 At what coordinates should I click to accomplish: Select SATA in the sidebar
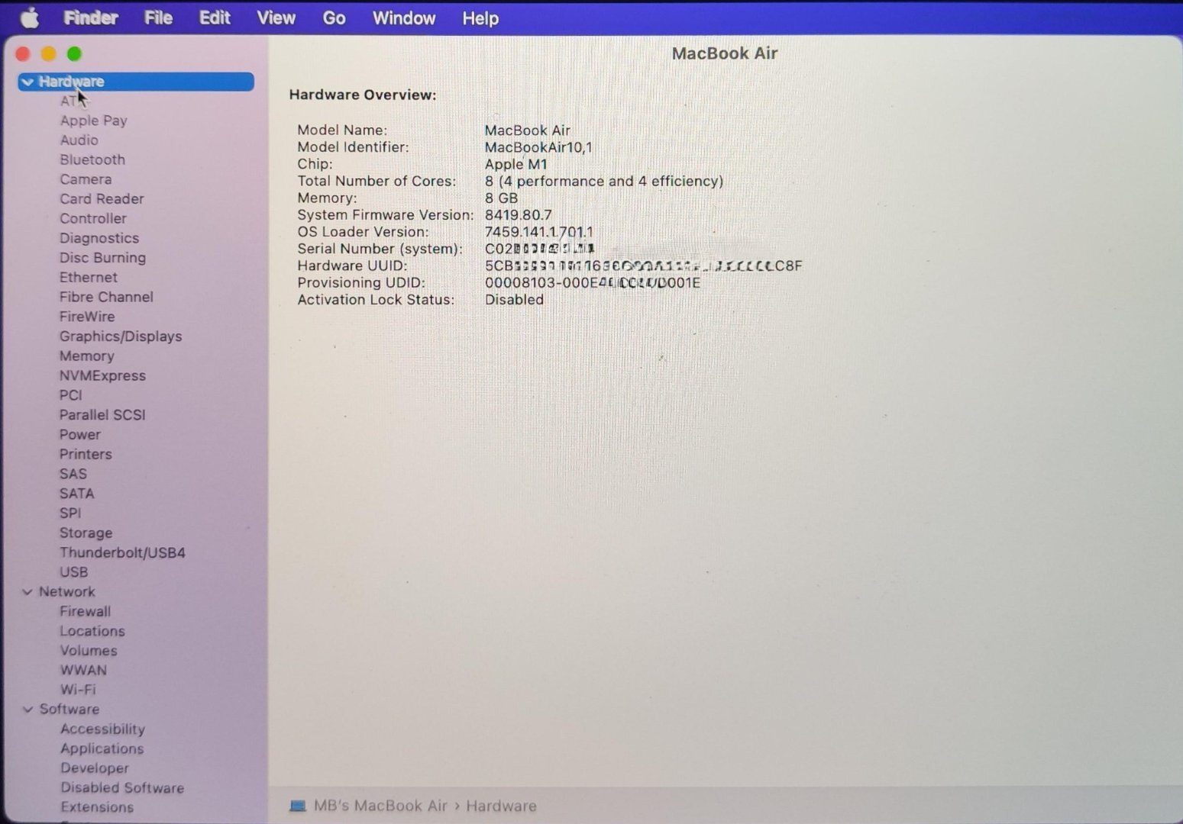76,494
